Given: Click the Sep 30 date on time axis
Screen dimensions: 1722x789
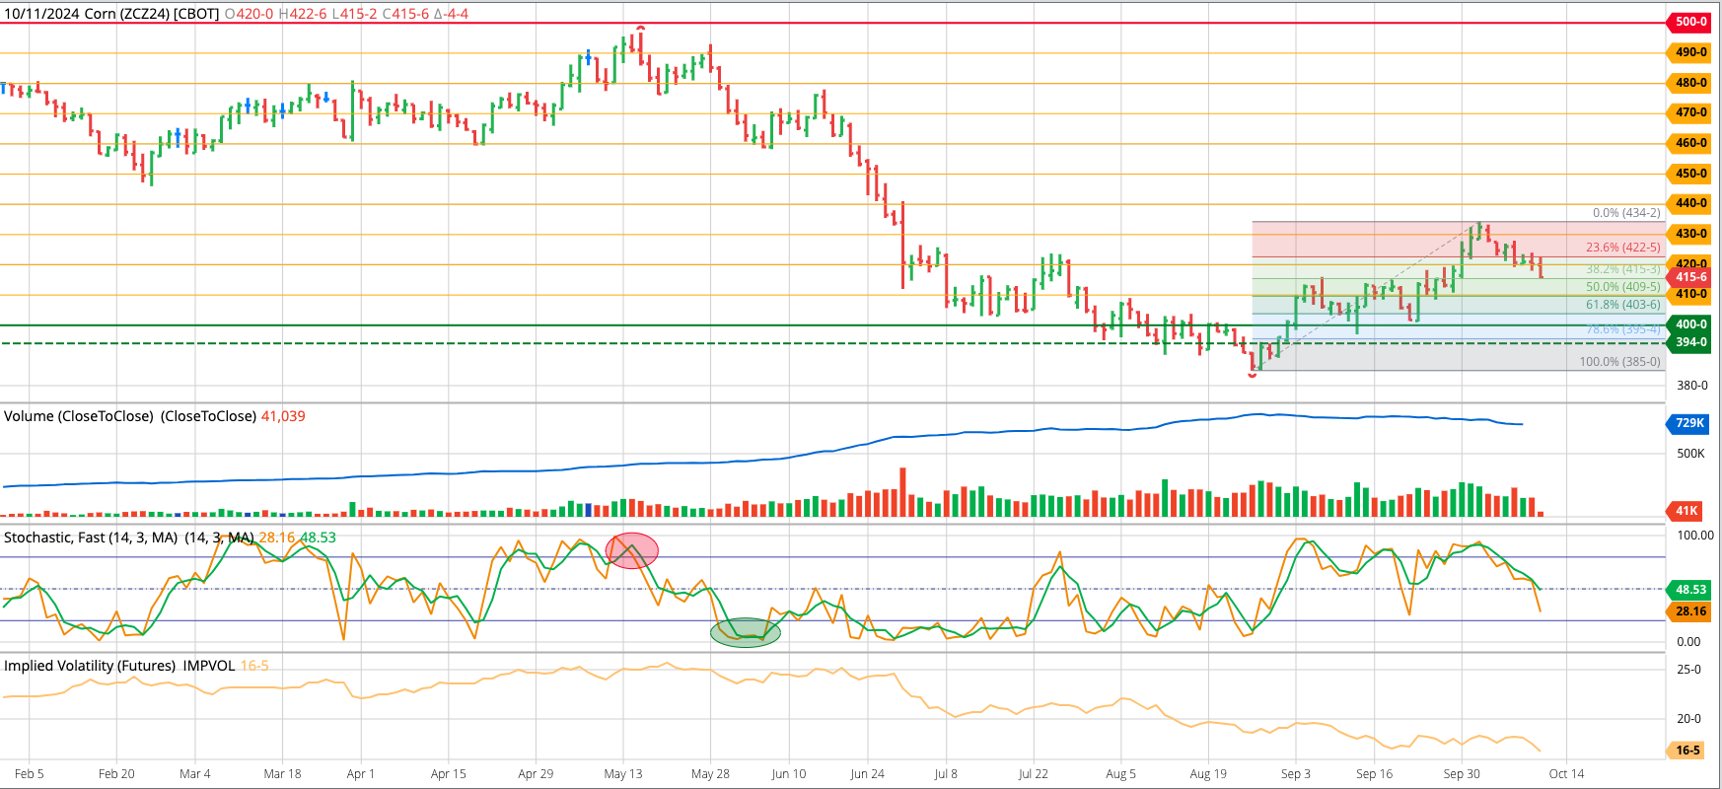Looking at the screenshot, I should point(1462,774).
